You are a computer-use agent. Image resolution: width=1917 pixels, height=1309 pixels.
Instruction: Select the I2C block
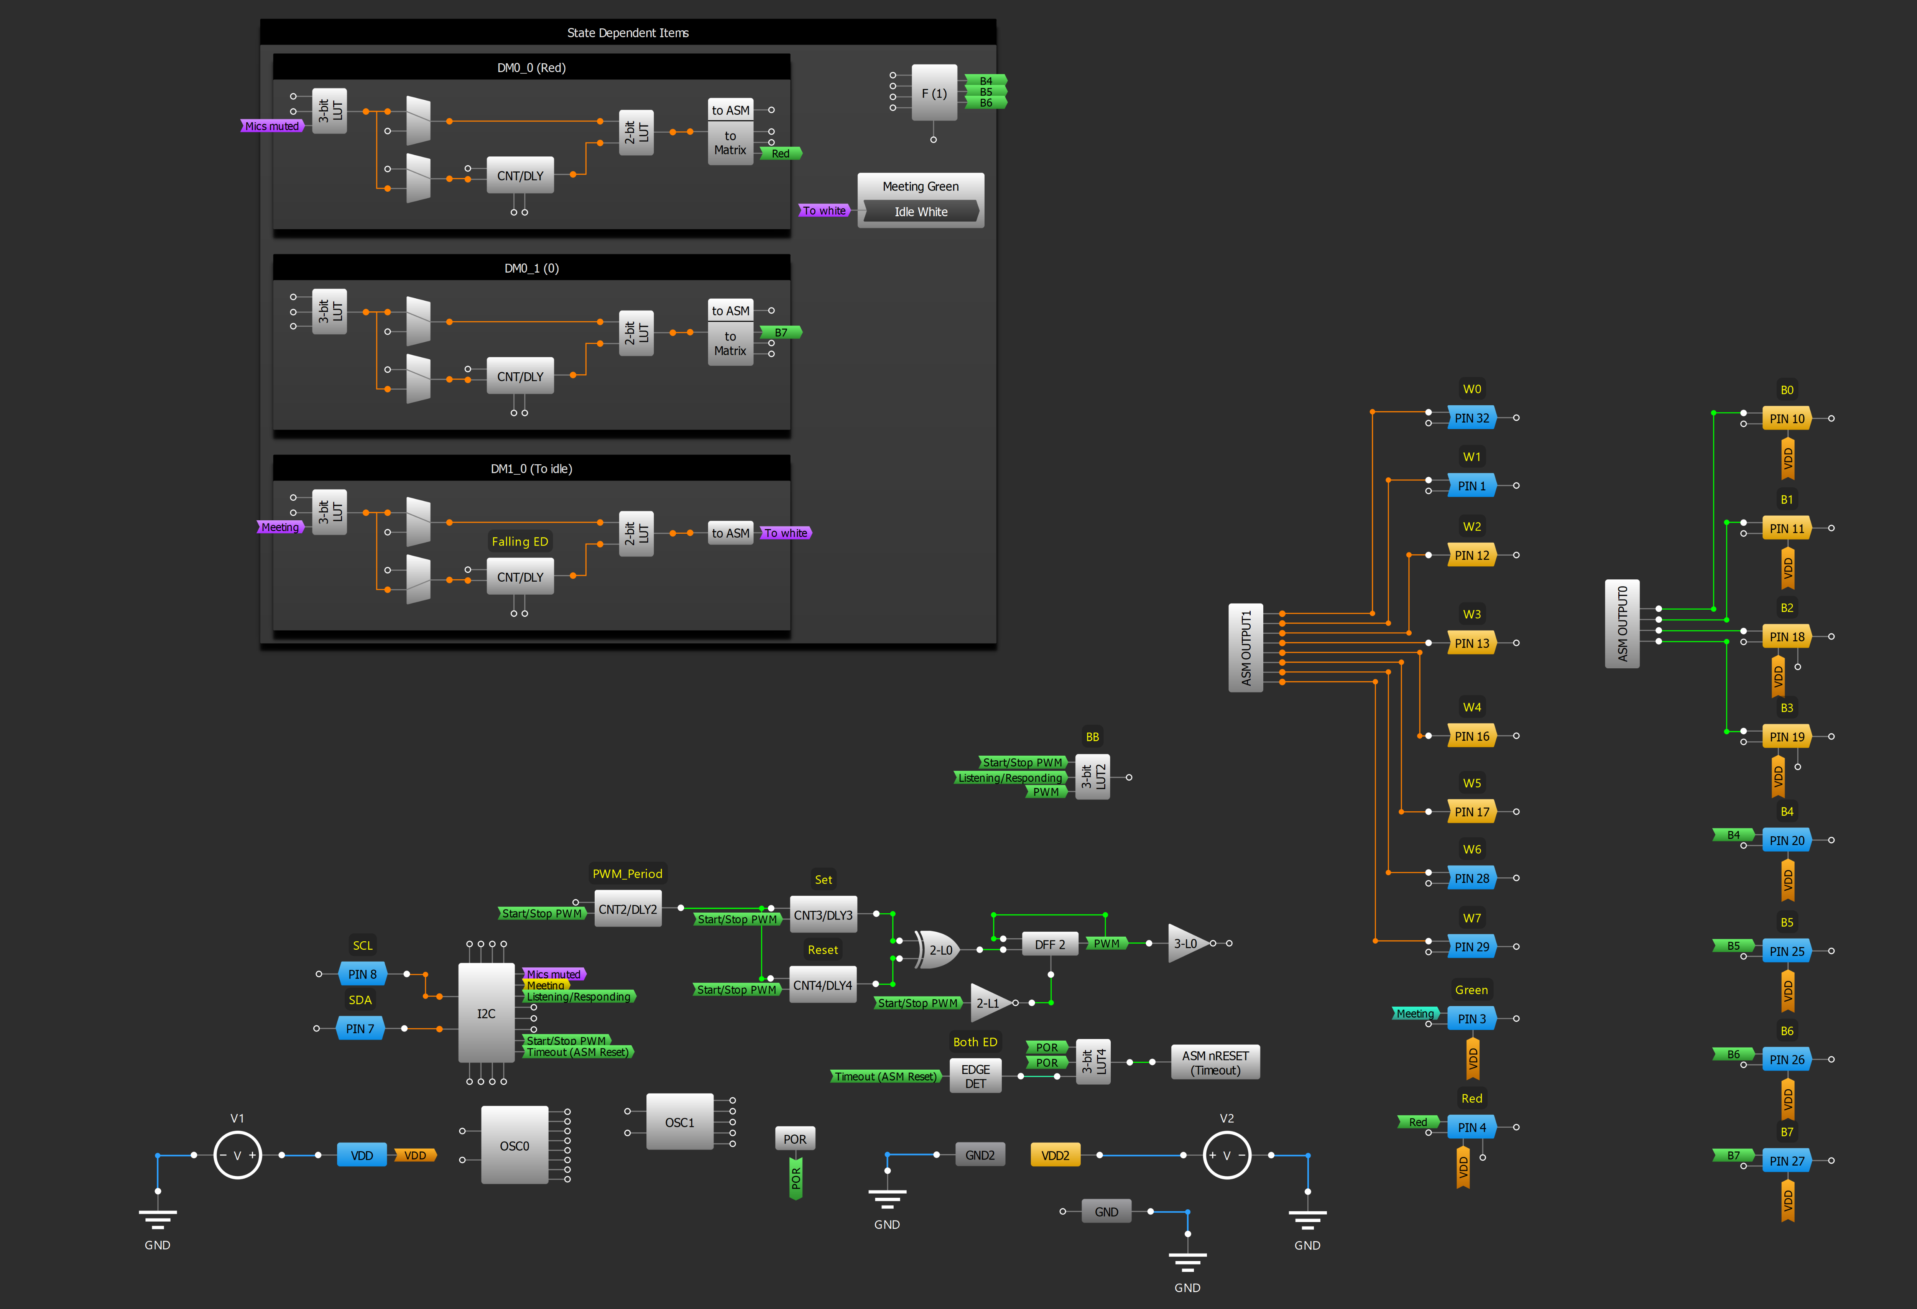point(486,1013)
